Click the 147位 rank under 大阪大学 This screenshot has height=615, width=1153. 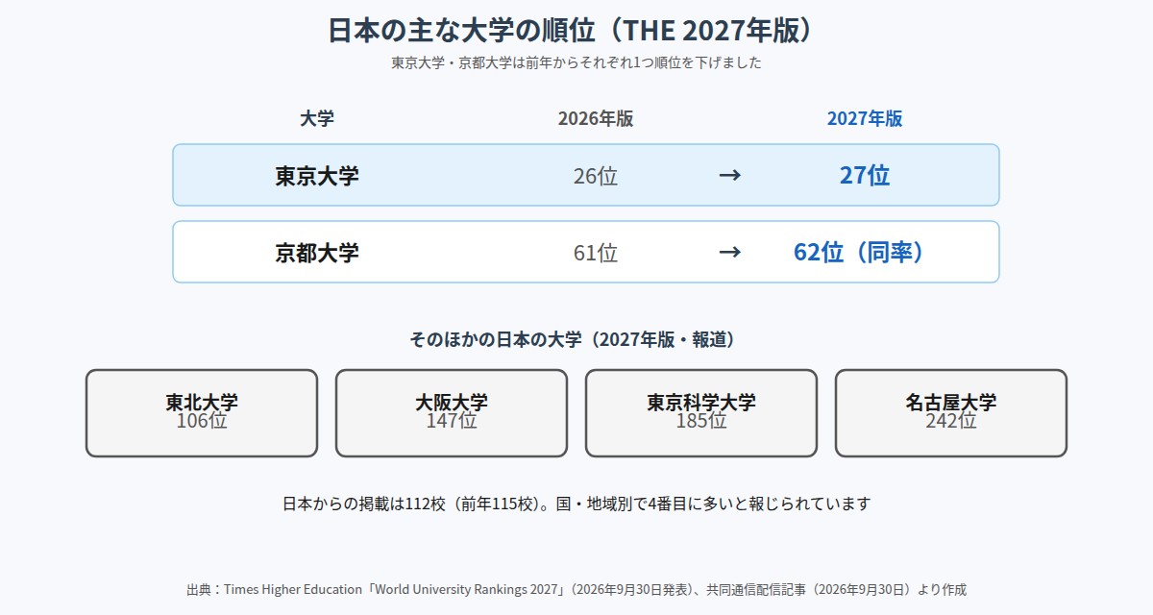pyautogui.click(x=452, y=421)
